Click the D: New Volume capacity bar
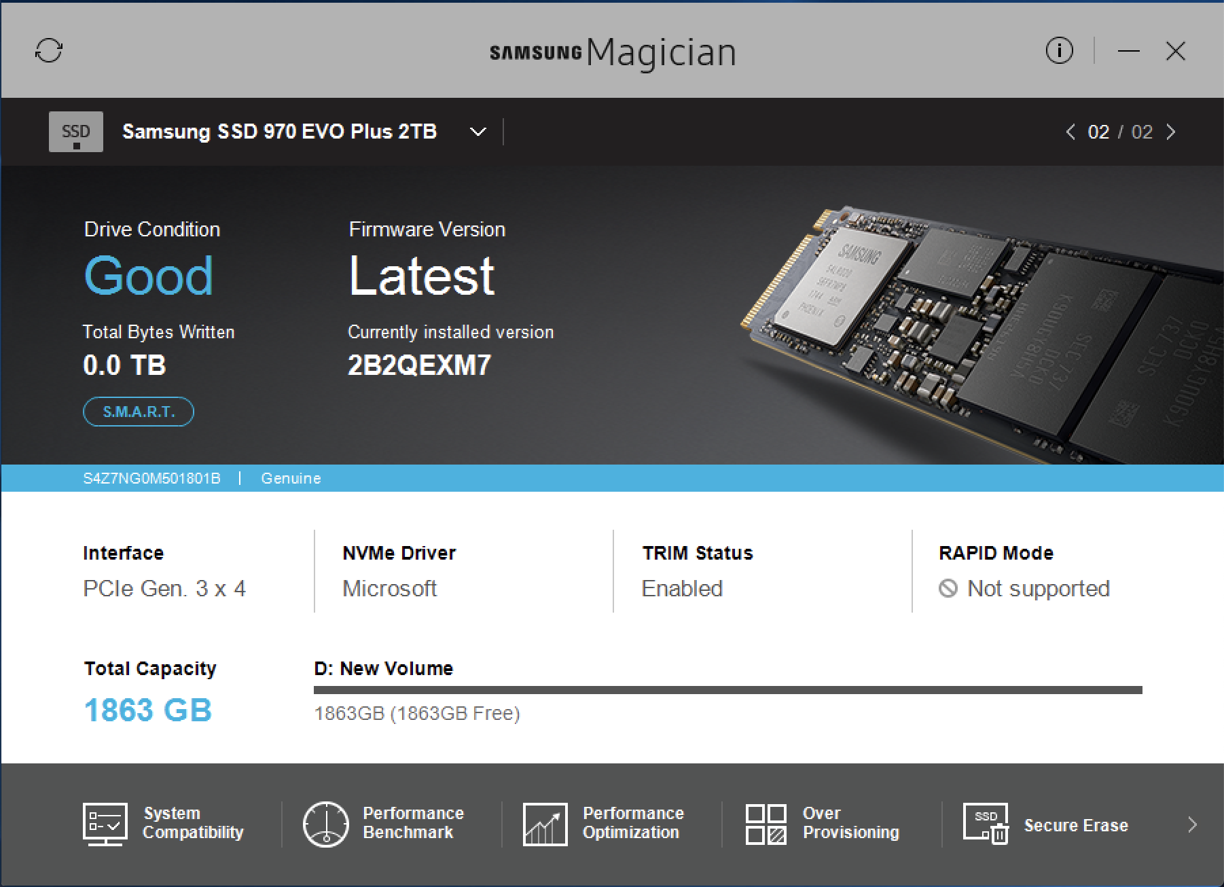This screenshot has width=1224, height=887. (x=728, y=690)
